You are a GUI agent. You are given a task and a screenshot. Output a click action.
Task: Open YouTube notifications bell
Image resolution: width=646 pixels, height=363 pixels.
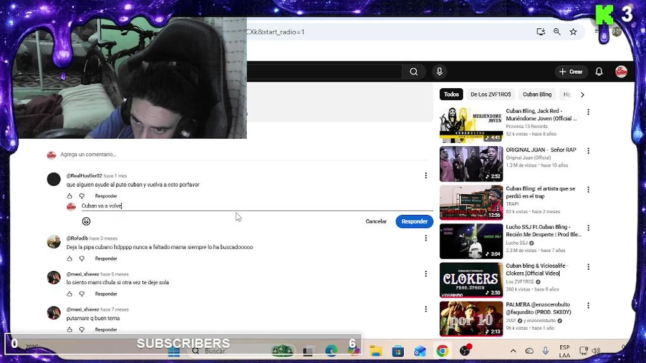[x=599, y=72]
